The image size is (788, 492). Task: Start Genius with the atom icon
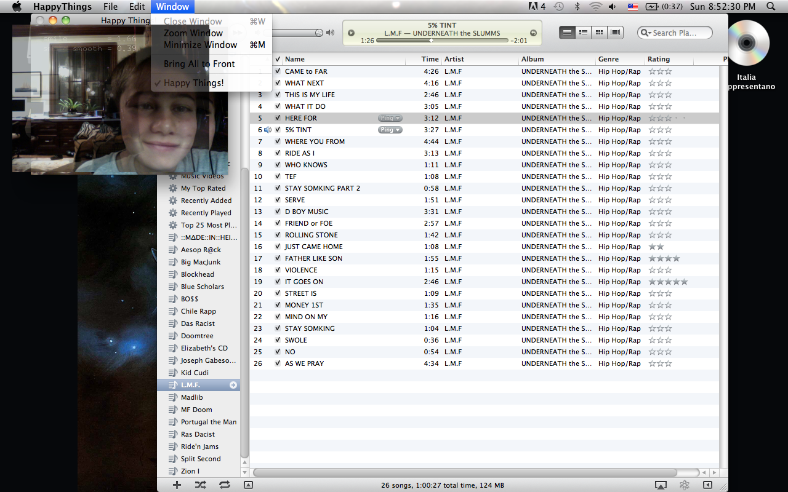tap(684, 485)
